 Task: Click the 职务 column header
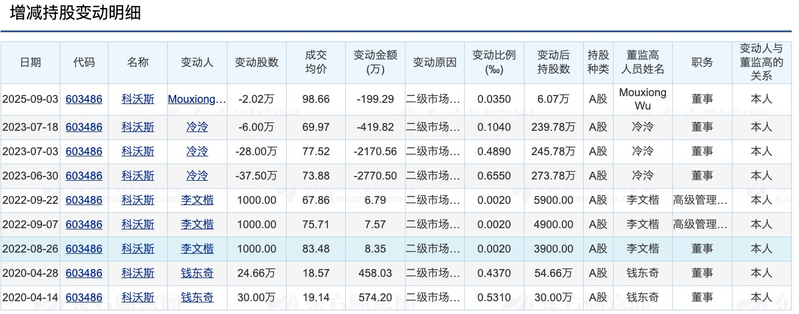[x=701, y=62]
